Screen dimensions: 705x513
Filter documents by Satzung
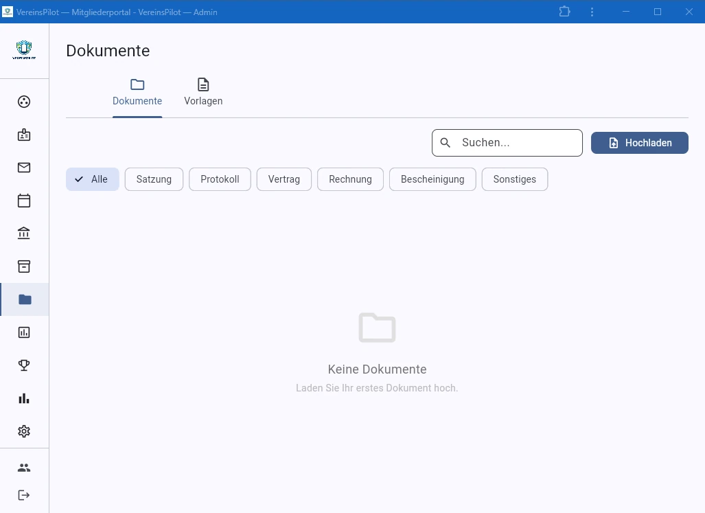(x=154, y=179)
